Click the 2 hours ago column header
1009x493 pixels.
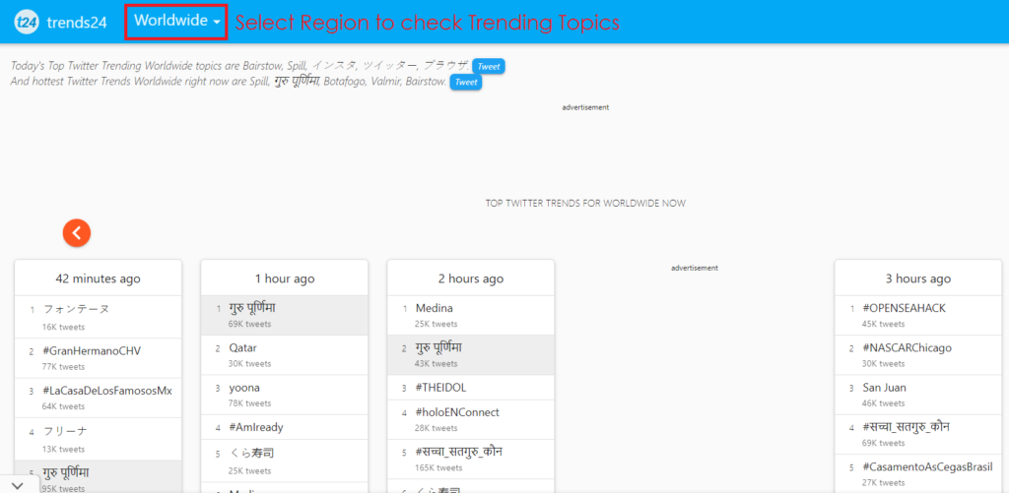tap(471, 278)
